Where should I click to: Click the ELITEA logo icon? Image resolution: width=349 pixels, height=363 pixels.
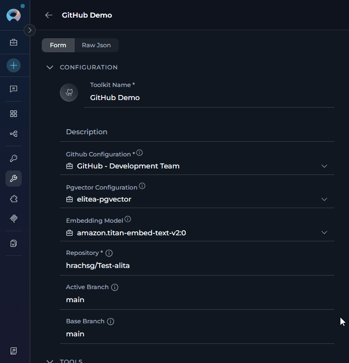[14, 15]
